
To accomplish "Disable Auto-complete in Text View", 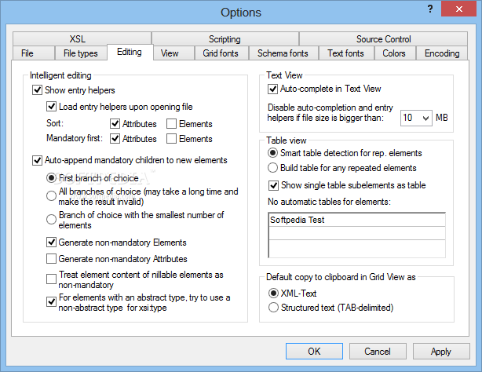I will pos(272,89).
